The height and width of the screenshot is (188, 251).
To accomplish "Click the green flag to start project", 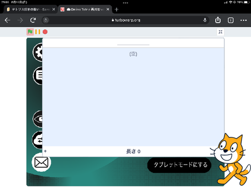I will pyautogui.click(x=30, y=32).
